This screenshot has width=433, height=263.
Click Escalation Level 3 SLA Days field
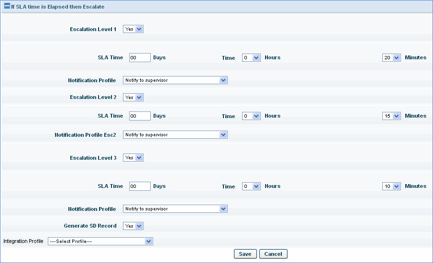140,186
